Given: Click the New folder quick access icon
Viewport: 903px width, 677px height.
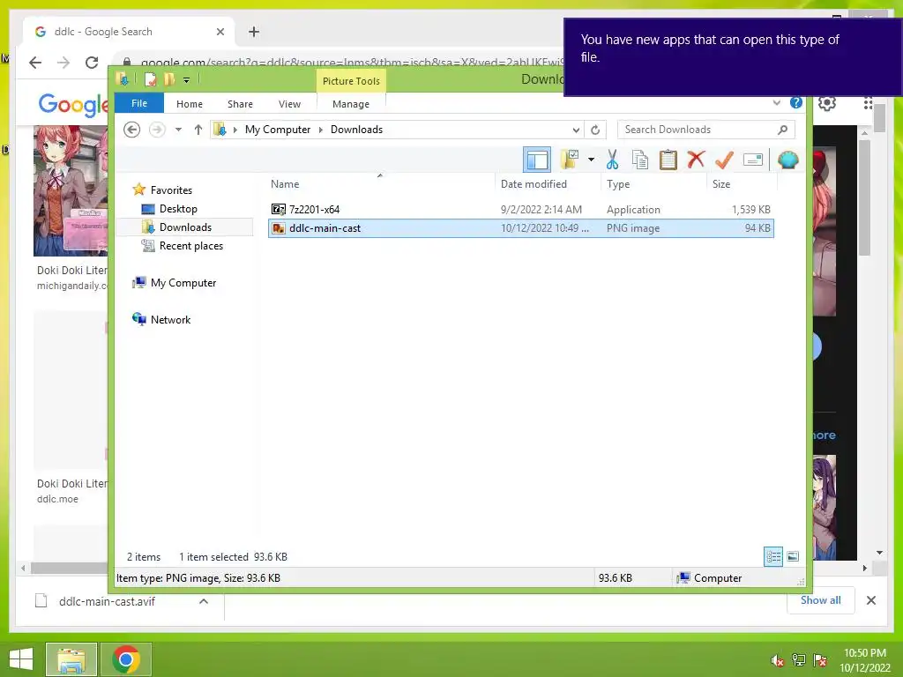Looking at the screenshot, I should [x=168, y=79].
